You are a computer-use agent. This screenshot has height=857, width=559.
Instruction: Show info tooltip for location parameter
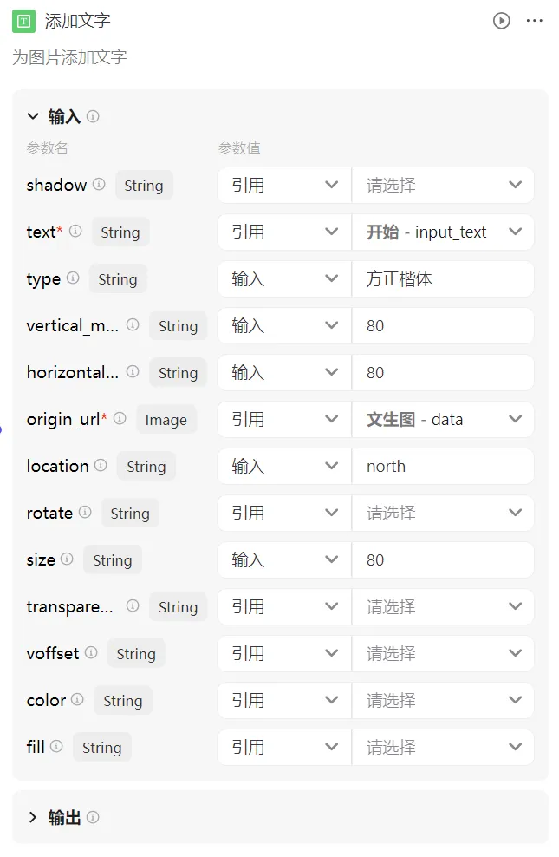tap(101, 465)
